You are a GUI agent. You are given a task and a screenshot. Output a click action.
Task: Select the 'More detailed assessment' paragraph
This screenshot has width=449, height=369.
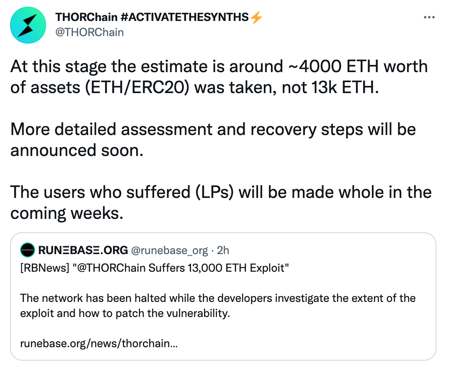(x=213, y=140)
